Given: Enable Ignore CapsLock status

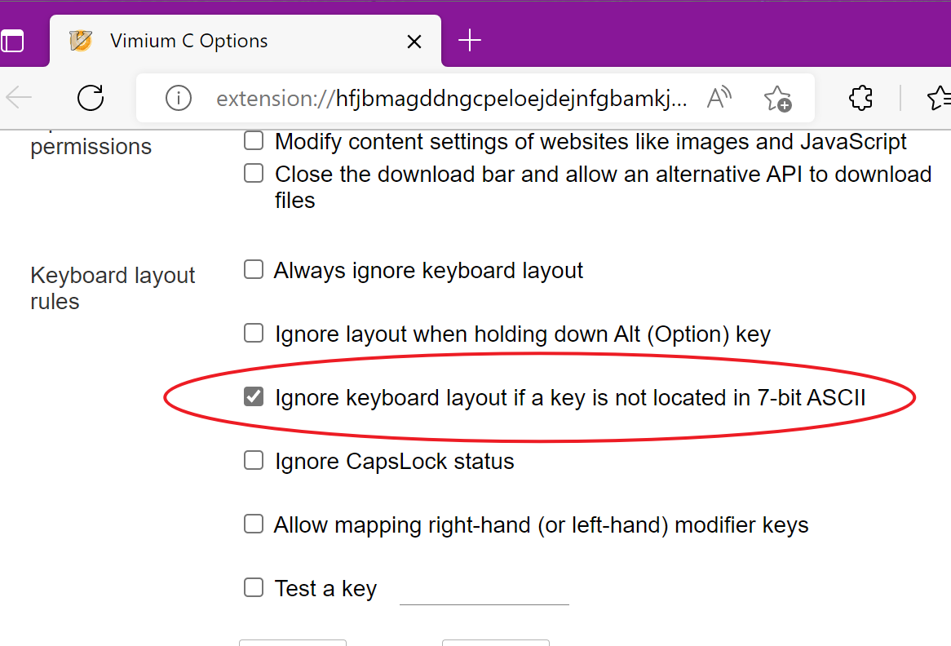Looking at the screenshot, I should (253, 460).
